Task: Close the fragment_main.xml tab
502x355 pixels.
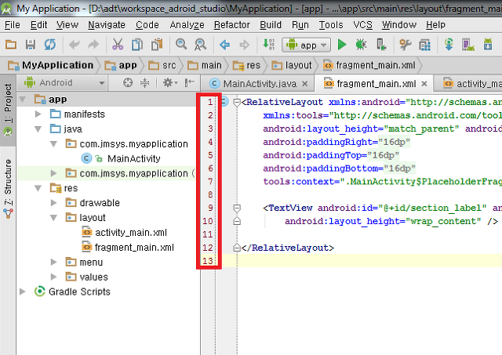Action: [x=424, y=84]
